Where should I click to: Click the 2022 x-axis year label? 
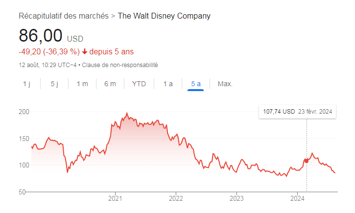(x=176, y=198)
